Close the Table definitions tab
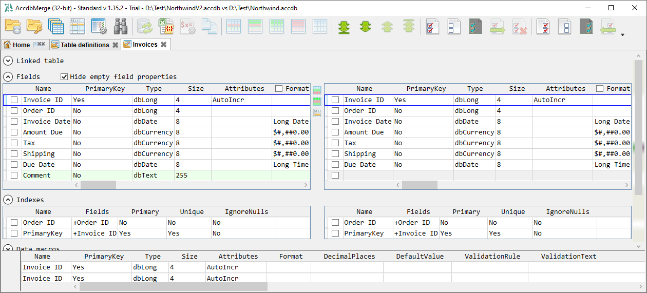Image resolution: width=647 pixels, height=293 pixels. click(x=116, y=45)
